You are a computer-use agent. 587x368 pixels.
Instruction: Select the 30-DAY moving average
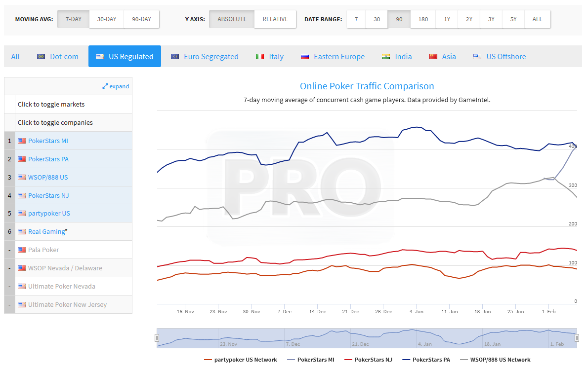tap(107, 19)
